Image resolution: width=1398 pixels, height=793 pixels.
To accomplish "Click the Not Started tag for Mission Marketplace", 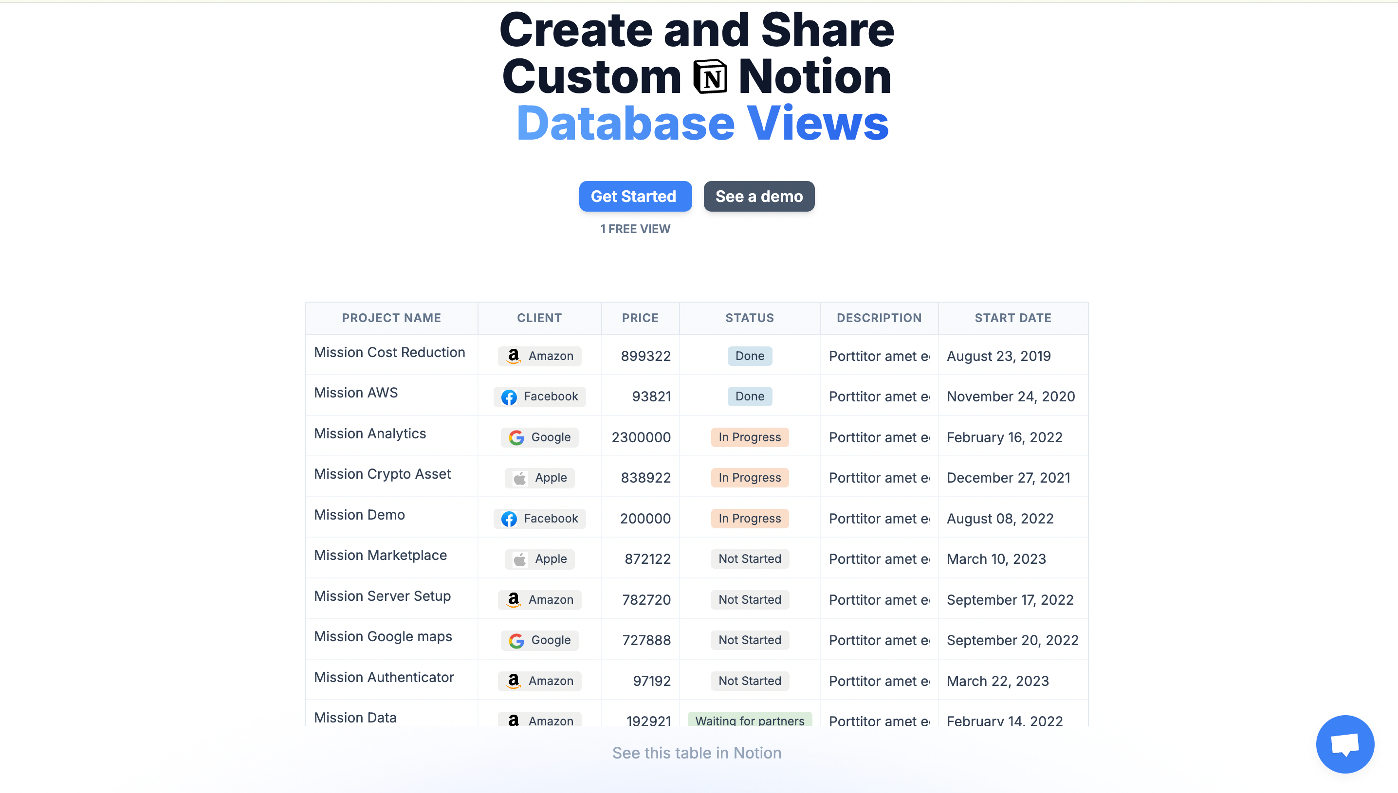I will 750,559.
